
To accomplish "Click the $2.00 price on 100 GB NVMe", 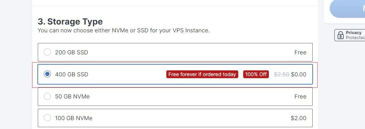I will (299, 118).
